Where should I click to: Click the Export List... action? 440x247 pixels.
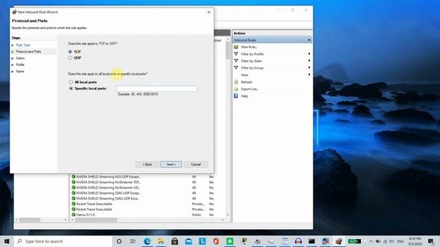coord(250,89)
